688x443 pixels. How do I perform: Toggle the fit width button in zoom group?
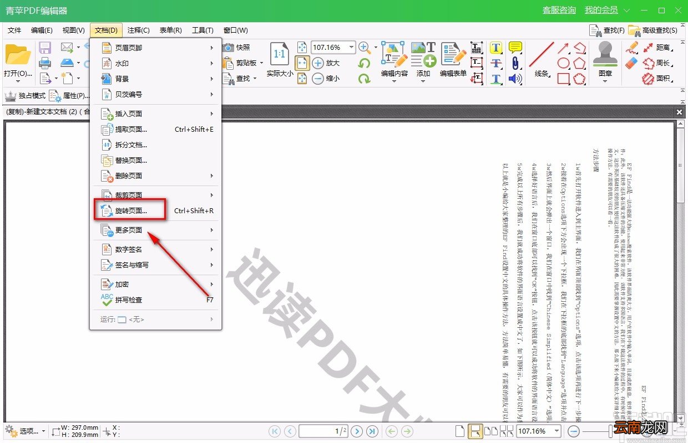point(302,63)
